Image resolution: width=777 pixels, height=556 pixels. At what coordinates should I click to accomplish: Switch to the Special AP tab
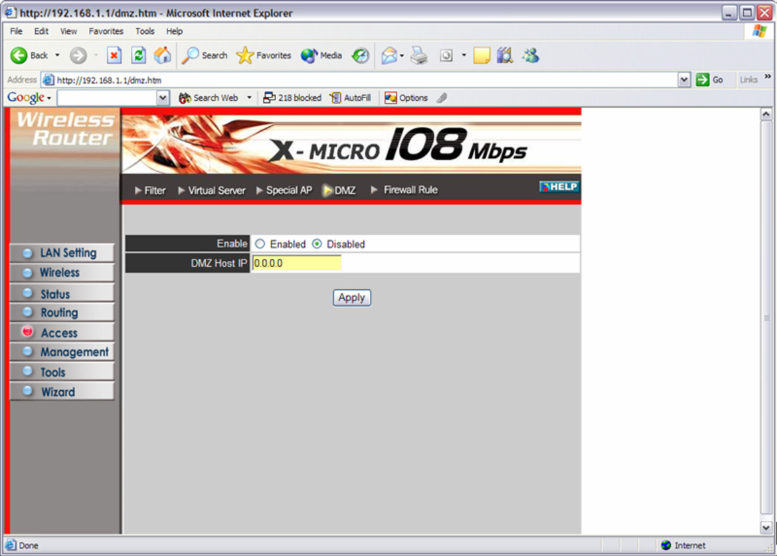[284, 190]
